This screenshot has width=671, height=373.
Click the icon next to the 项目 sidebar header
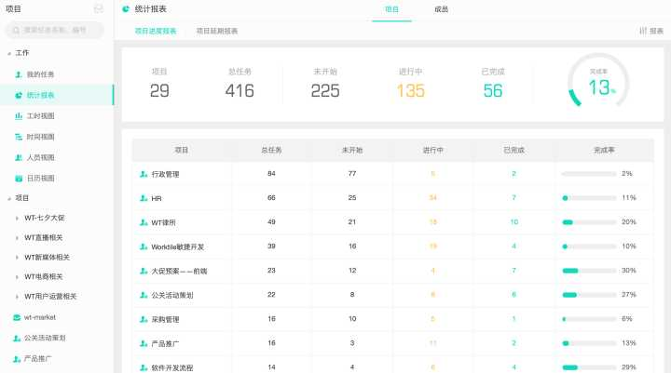click(x=99, y=8)
